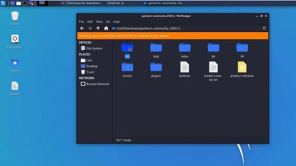The image size is (296, 166).
Task: Select File System in sidebar Devices
Action: coord(92,48)
